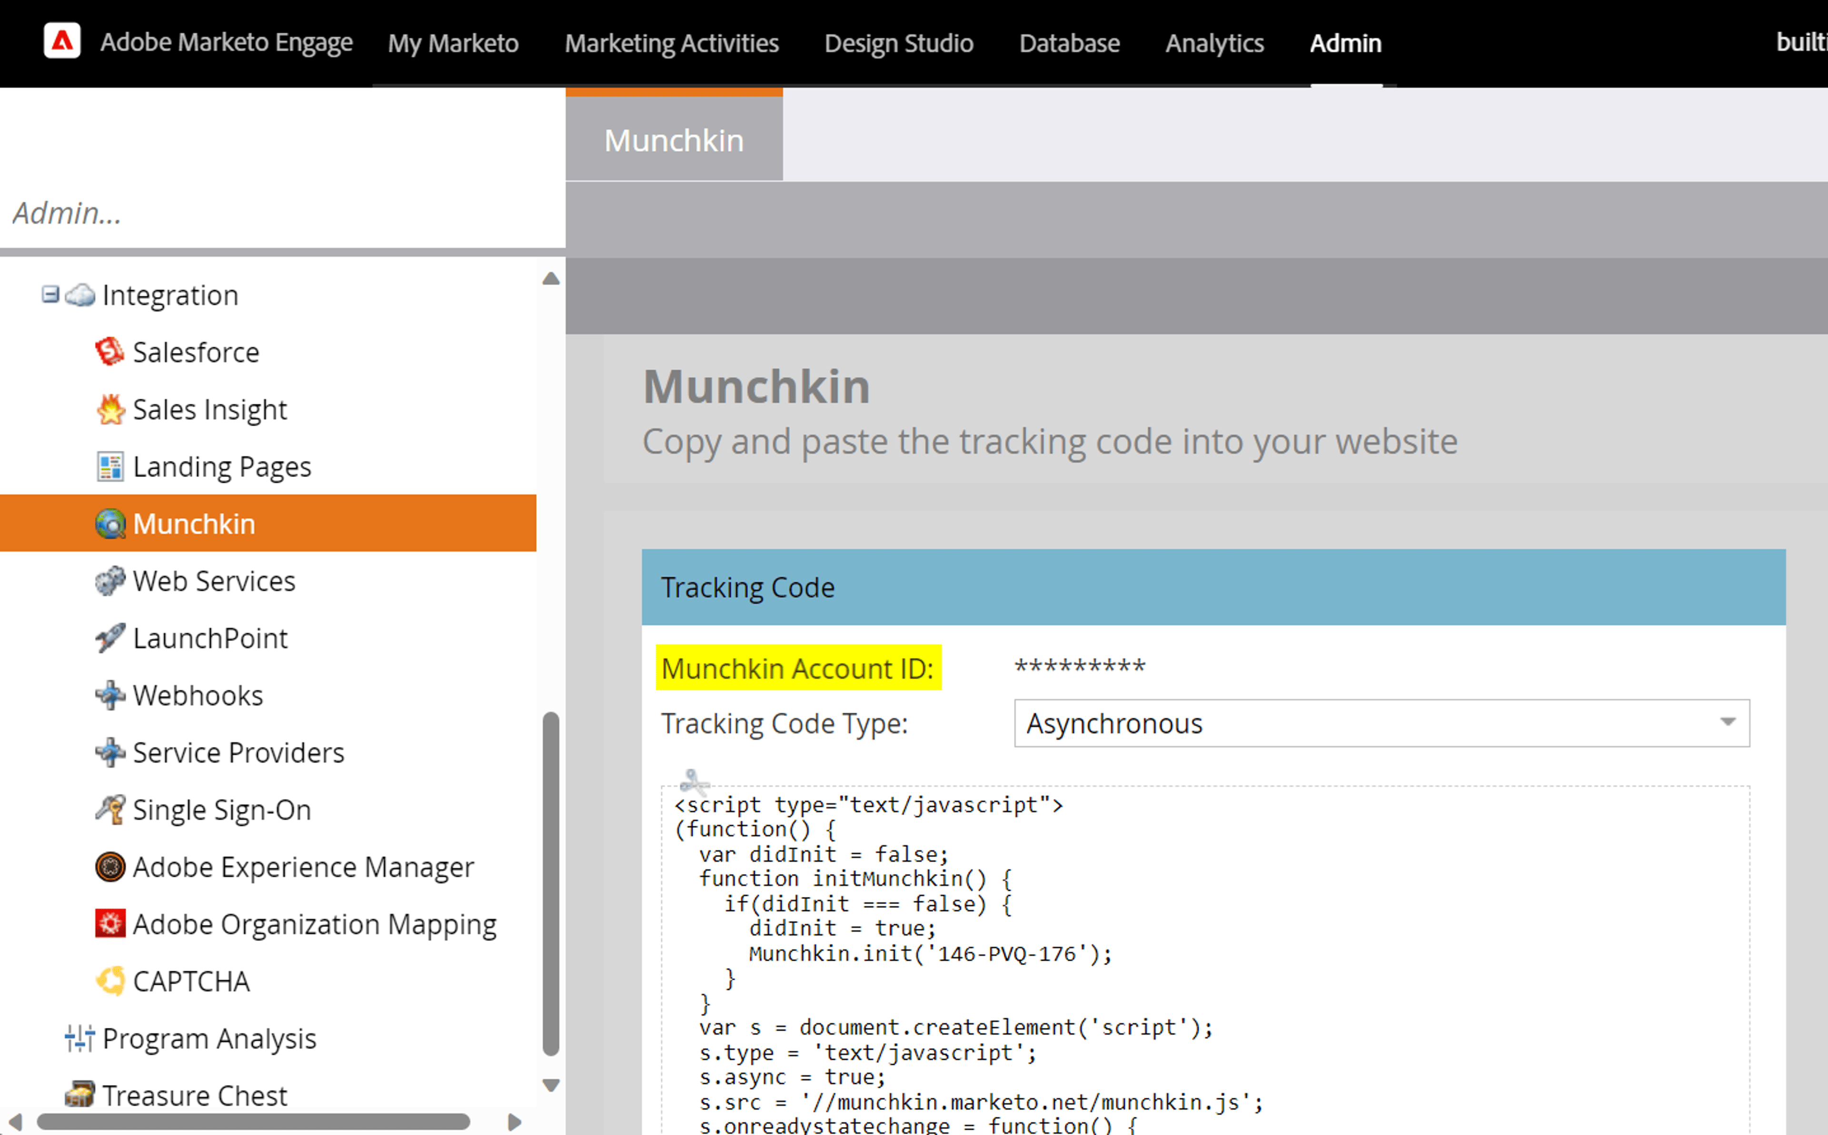Click the Integration cloud icon
Image resolution: width=1828 pixels, height=1135 pixels.
(x=80, y=295)
